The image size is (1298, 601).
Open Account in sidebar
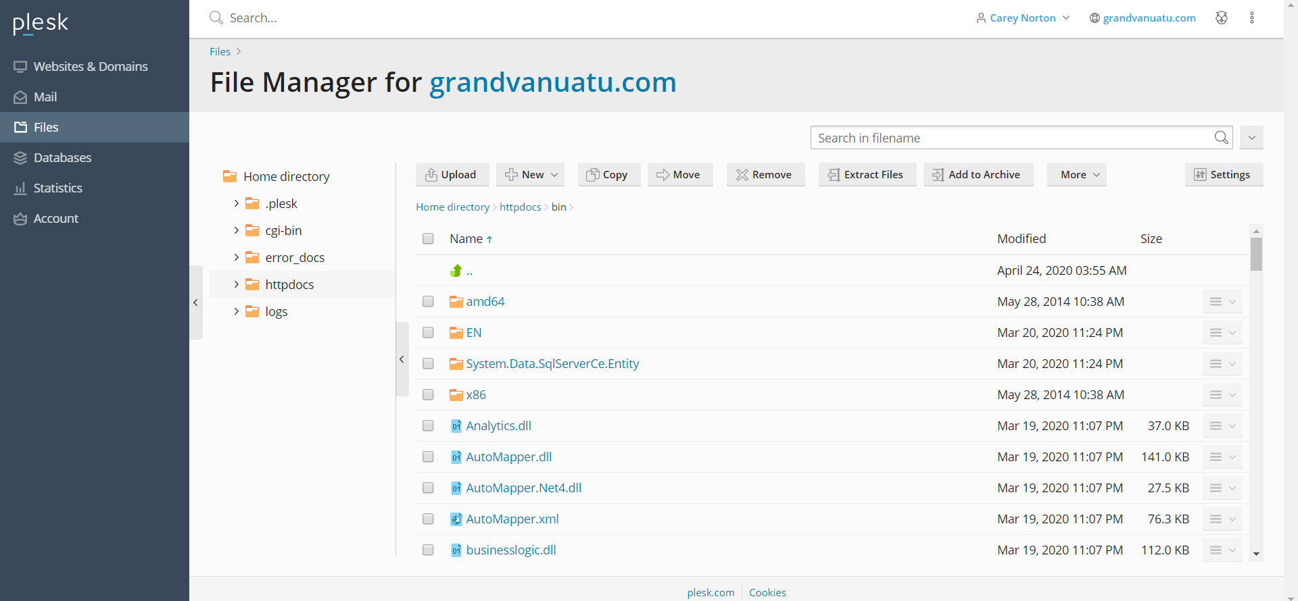[x=95, y=218]
